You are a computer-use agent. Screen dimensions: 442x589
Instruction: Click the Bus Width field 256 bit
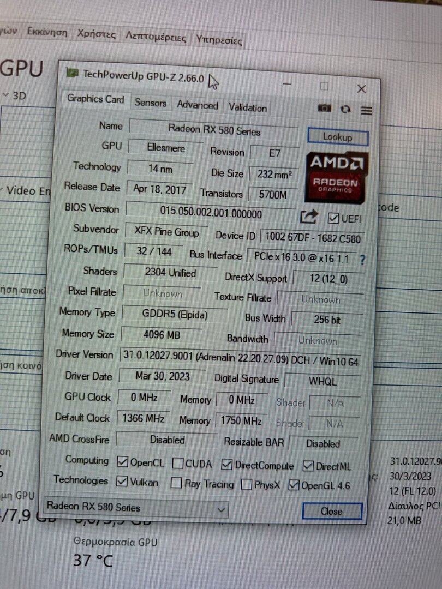click(x=327, y=320)
